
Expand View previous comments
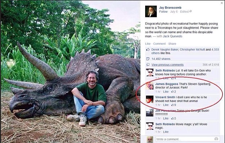(x=167, y=65)
